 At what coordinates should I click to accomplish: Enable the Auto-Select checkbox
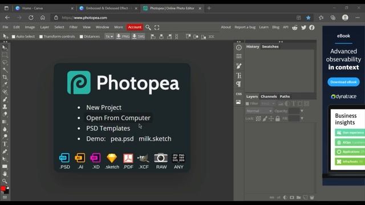pos(14,36)
